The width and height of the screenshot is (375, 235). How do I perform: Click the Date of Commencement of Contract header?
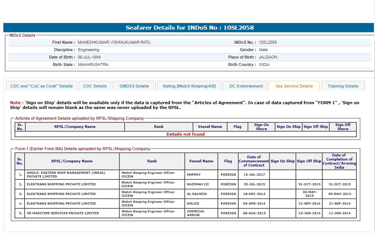(254, 161)
